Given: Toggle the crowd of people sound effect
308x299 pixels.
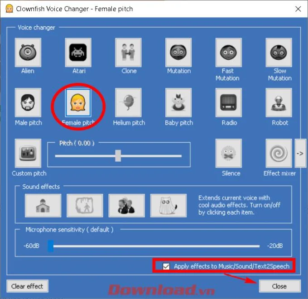Looking at the screenshot, I should click(x=126, y=206).
